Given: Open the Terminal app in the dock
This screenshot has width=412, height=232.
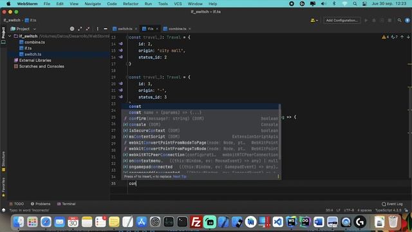Looking at the screenshot, I should [x=182, y=222].
